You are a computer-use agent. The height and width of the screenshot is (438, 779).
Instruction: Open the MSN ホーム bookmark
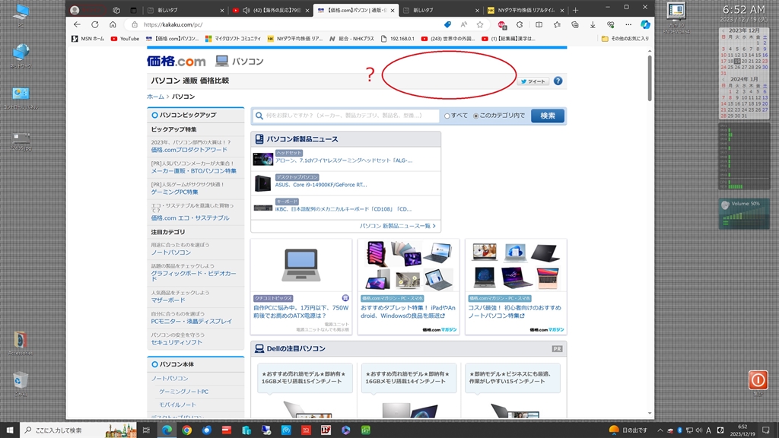click(88, 38)
